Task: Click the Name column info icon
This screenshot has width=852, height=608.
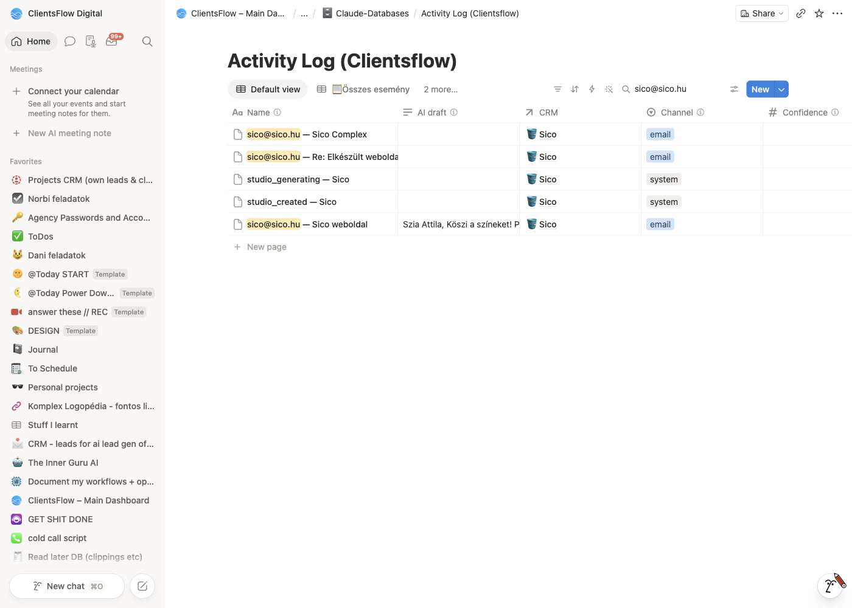Action: click(x=278, y=112)
